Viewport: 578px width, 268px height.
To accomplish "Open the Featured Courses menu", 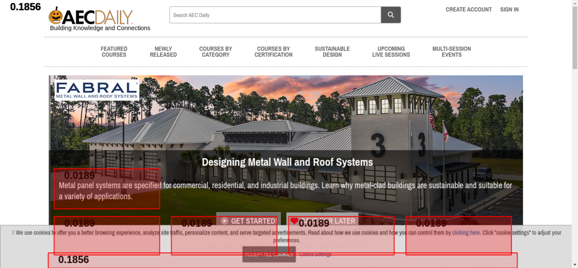I will click(114, 52).
